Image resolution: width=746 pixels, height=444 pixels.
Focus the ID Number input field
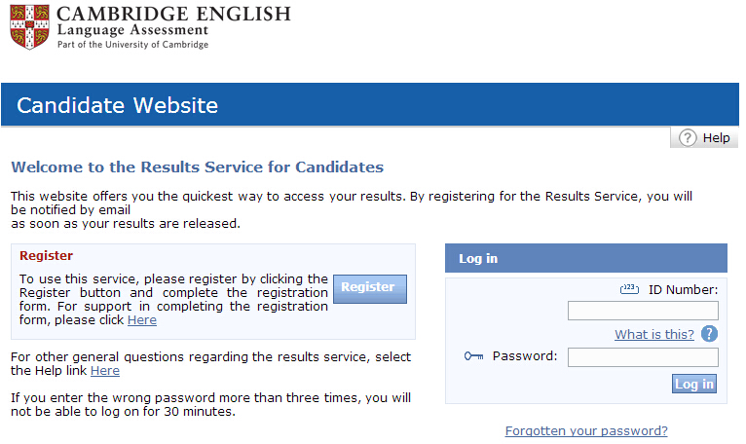[x=643, y=311]
